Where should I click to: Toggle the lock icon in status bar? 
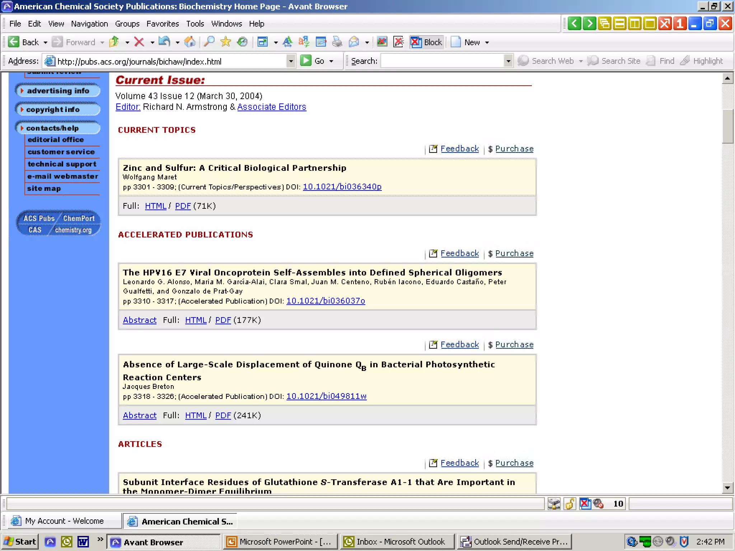point(570,504)
